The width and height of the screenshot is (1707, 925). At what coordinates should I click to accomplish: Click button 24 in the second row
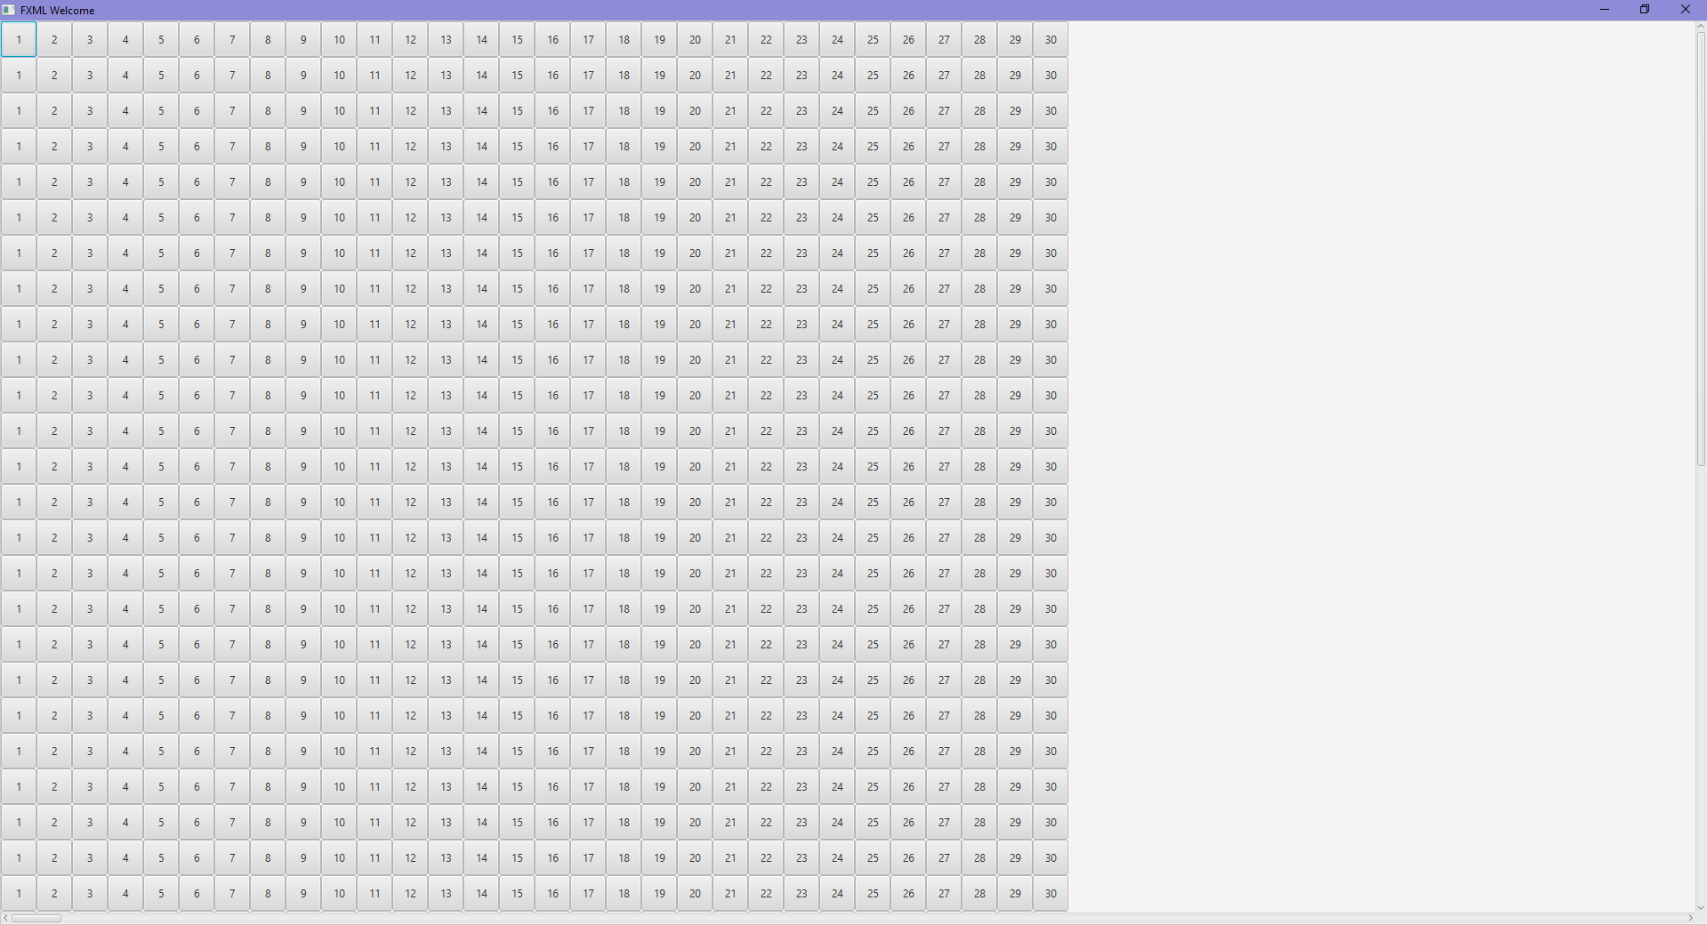837,75
